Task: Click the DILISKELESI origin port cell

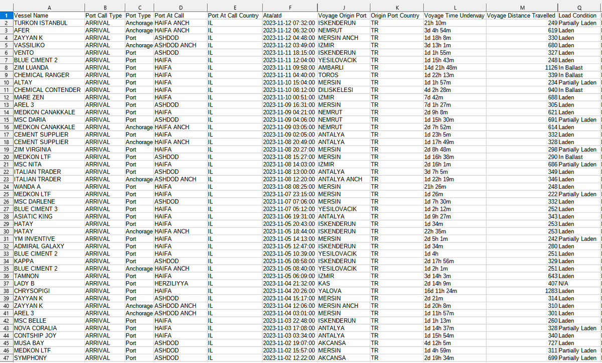Action: (344, 90)
